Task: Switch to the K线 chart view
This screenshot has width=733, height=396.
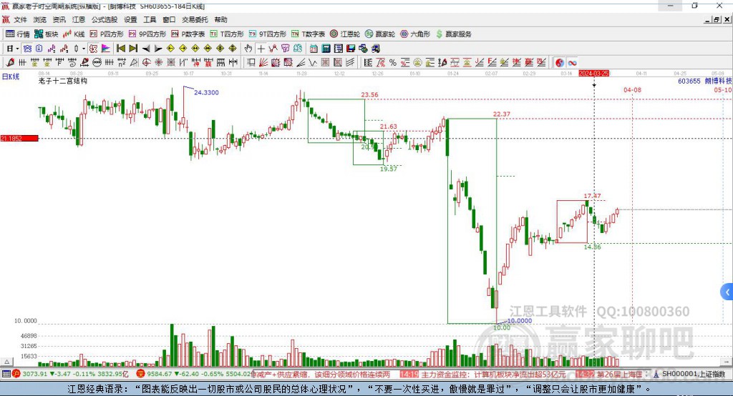Action: point(74,34)
